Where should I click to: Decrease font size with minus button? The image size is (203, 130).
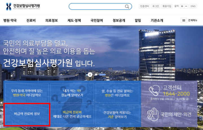pos(186,6)
